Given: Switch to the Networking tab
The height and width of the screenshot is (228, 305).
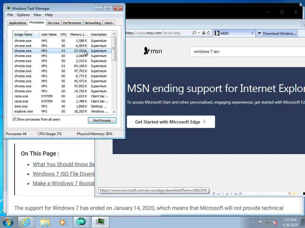Looking at the screenshot, I should pos(93,23).
